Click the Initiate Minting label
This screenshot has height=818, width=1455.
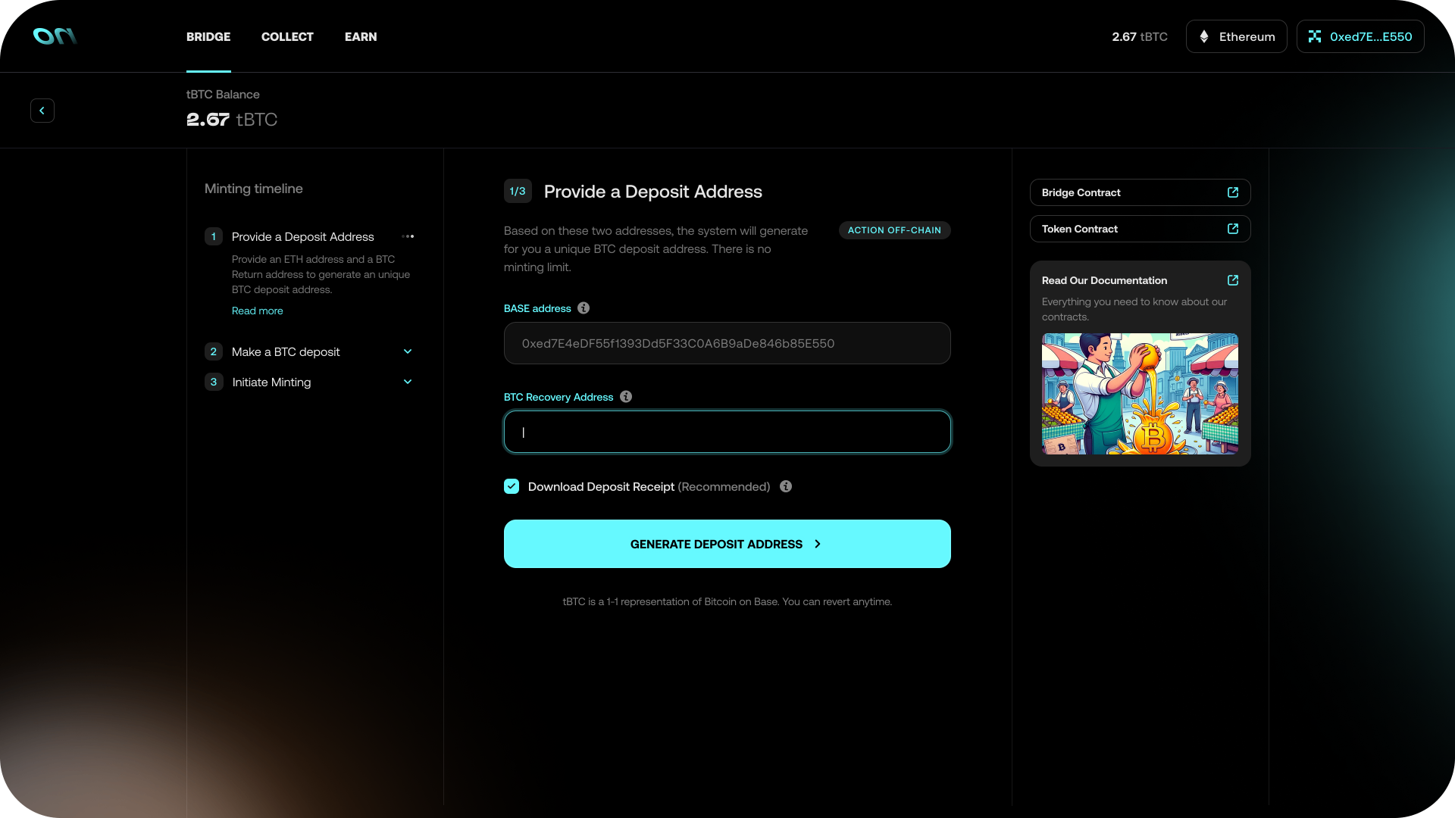[x=271, y=382]
